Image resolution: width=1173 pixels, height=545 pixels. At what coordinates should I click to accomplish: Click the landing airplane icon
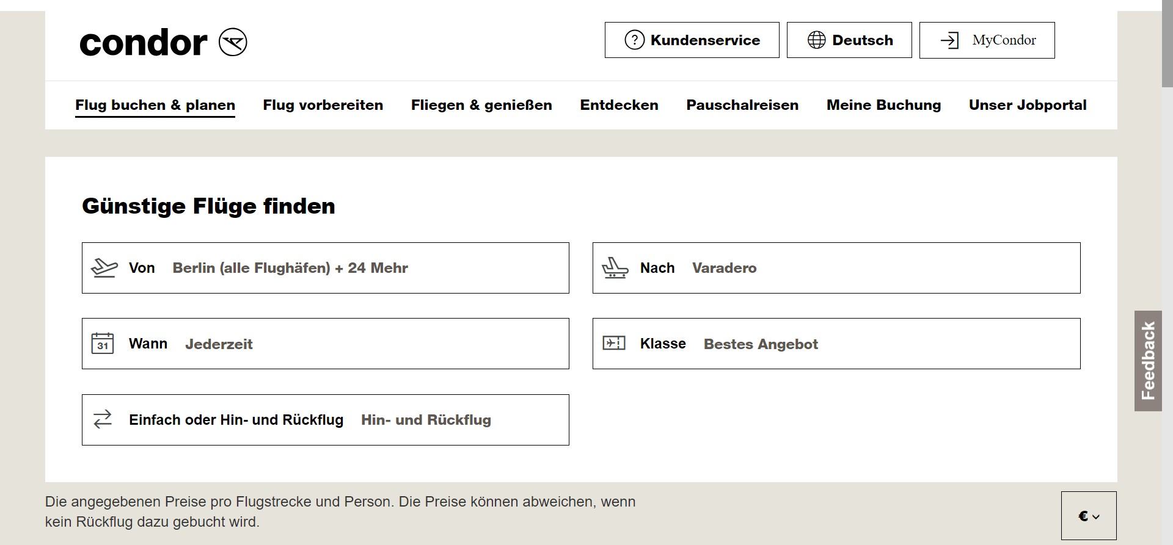pos(615,268)
